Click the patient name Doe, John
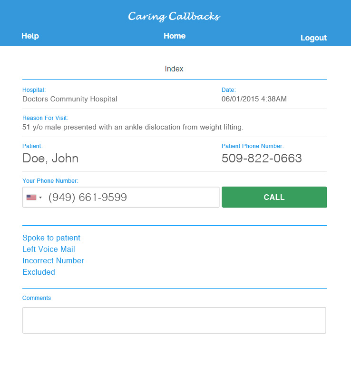The height and width of the screenshot is (369, 351). (x=50, y=159)
